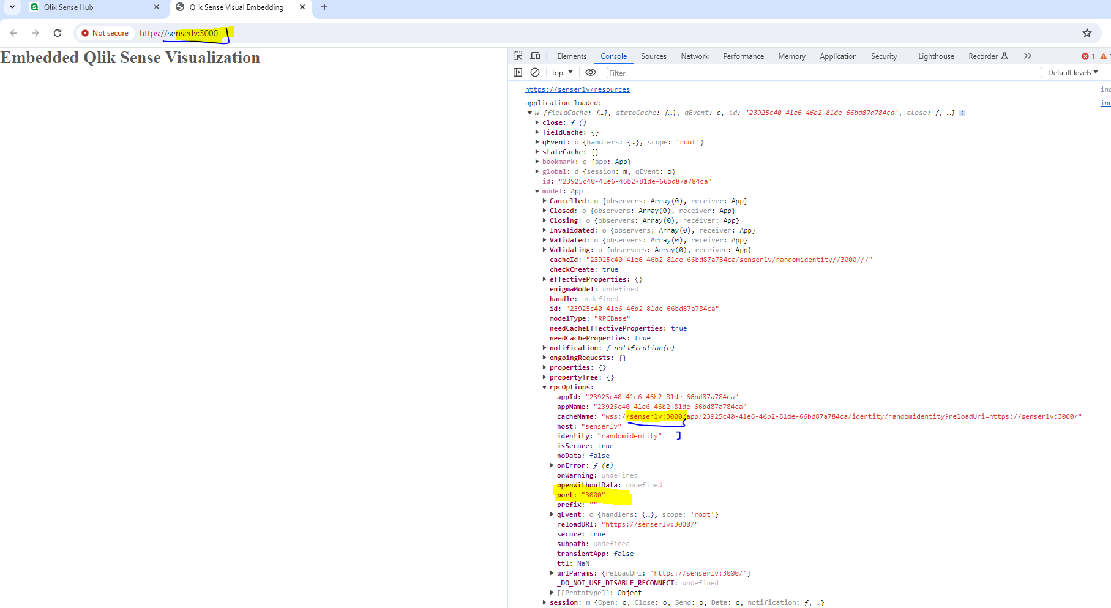This screenshot has width=1111, height=608.
Task: Show the console sidebar panel icon
Action: pos(518,72)
